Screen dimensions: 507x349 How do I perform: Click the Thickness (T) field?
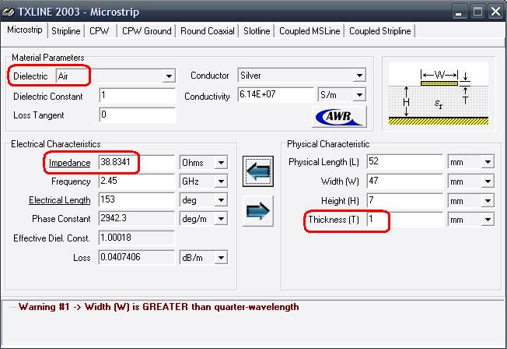point(405,220)
